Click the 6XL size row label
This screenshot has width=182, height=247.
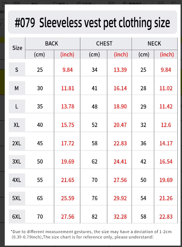tap(17, 217)
